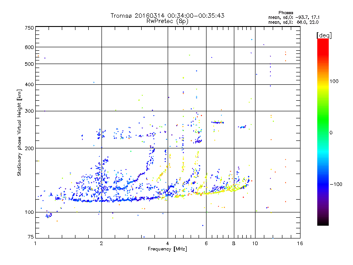This screenshot has height=265, width=353.
Task: Click the y-axis tick label '300'
Action: coord(29,111)
